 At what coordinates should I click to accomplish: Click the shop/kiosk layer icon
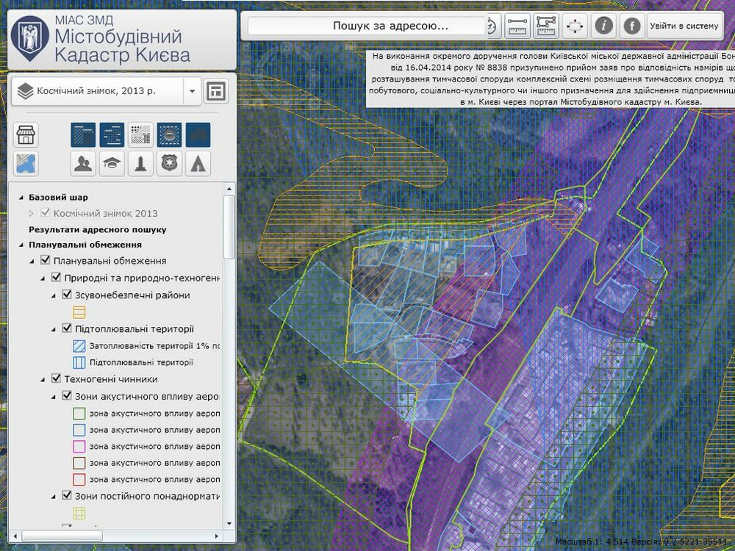26,135
